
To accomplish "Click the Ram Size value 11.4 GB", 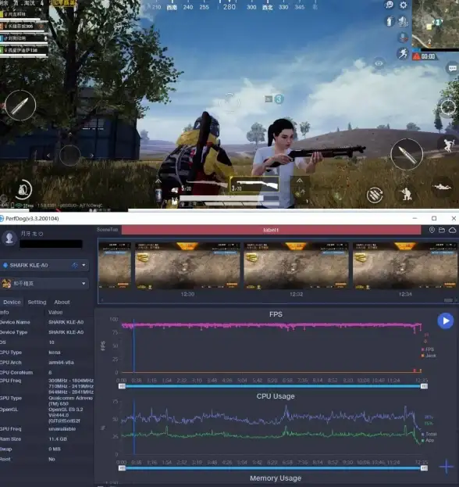I will 58,439.
